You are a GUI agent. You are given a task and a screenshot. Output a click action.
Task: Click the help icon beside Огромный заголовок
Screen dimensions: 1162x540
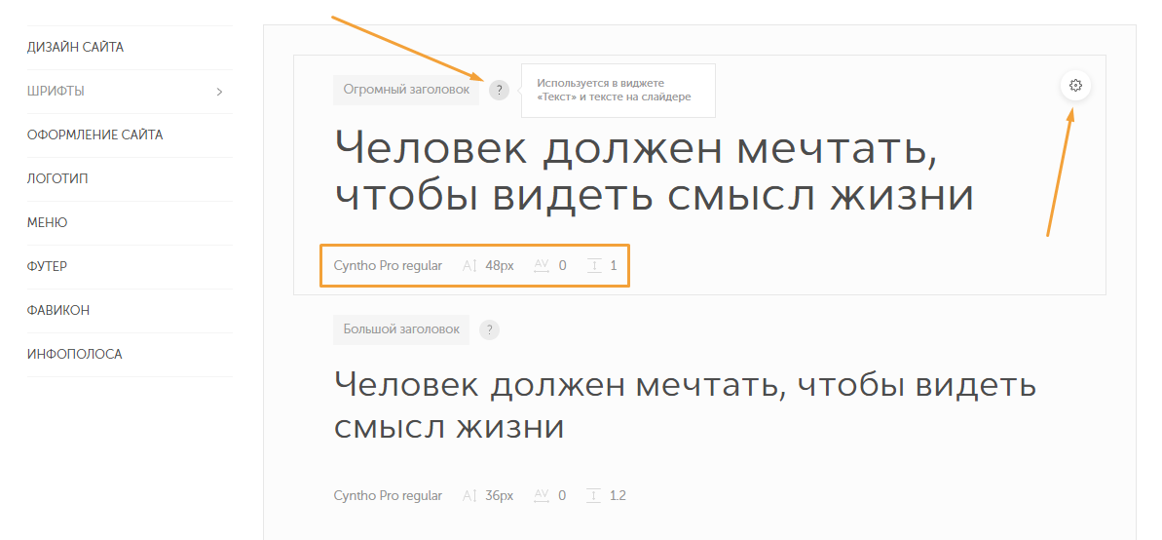(x=499, y=90)
